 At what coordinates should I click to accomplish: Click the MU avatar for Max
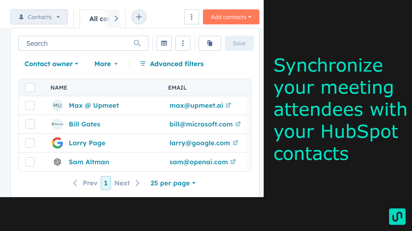(x=57, y=105)
